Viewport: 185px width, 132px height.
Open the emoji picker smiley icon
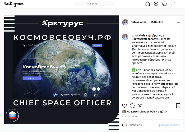(x=124, y=125)
